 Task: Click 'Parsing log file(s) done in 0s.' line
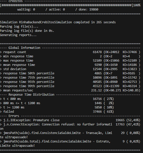(x=27, y=31)
